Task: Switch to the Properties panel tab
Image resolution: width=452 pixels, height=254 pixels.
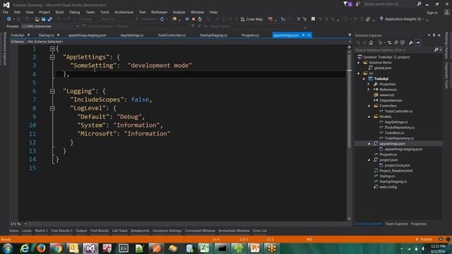Action: pos(419,224)
